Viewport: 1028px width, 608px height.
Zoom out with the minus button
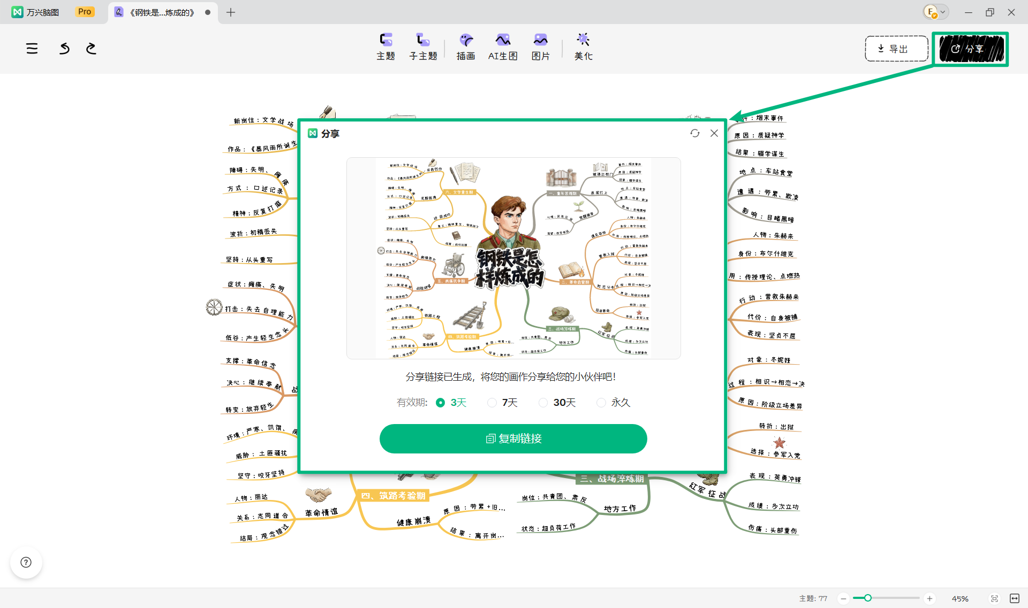pyautogui.click(x=843, y=598)
